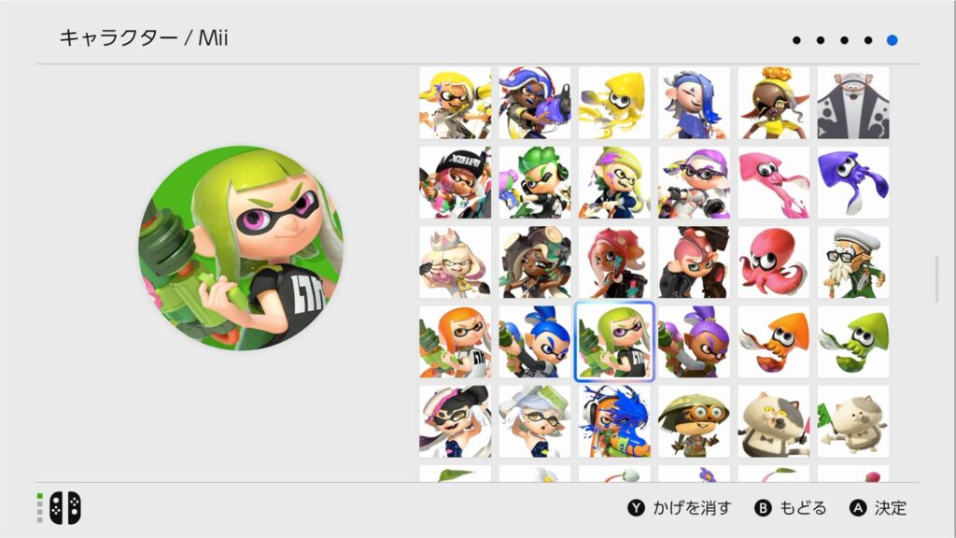Select the orange-haired Inkling girl icon
The width and height of the screenshot is (956, 538).
pos(455,342)
